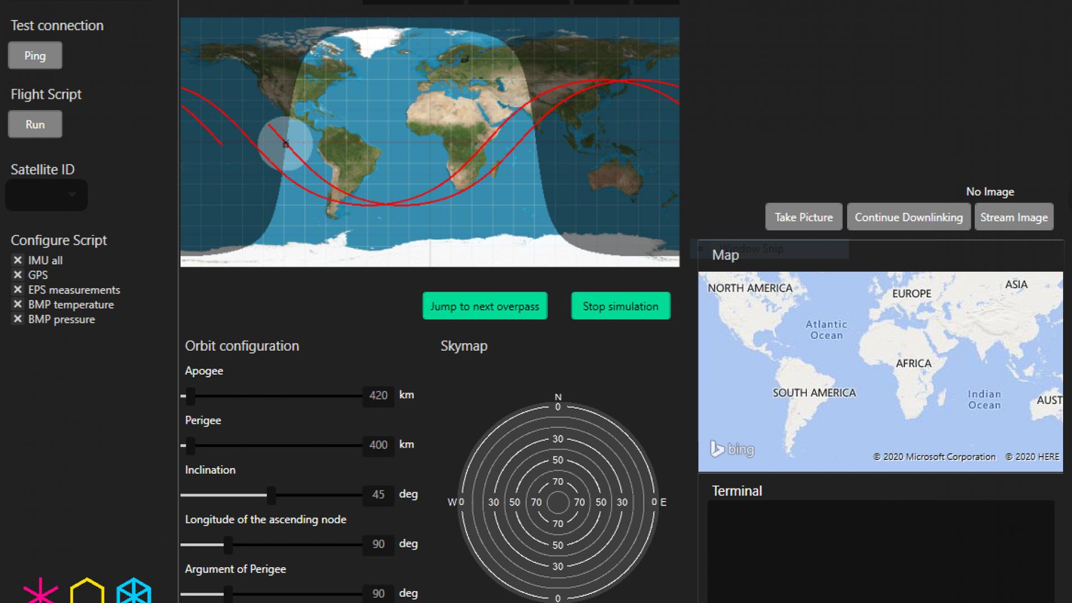Click the Continue Downlinking icon

click(x=910, y=217)
